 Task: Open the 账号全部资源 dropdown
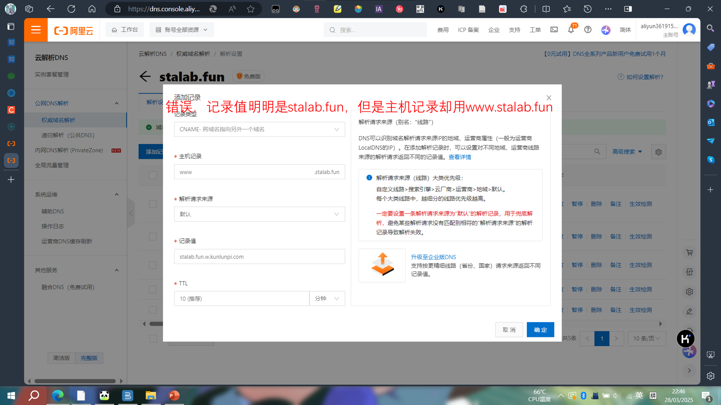(182, 30)
